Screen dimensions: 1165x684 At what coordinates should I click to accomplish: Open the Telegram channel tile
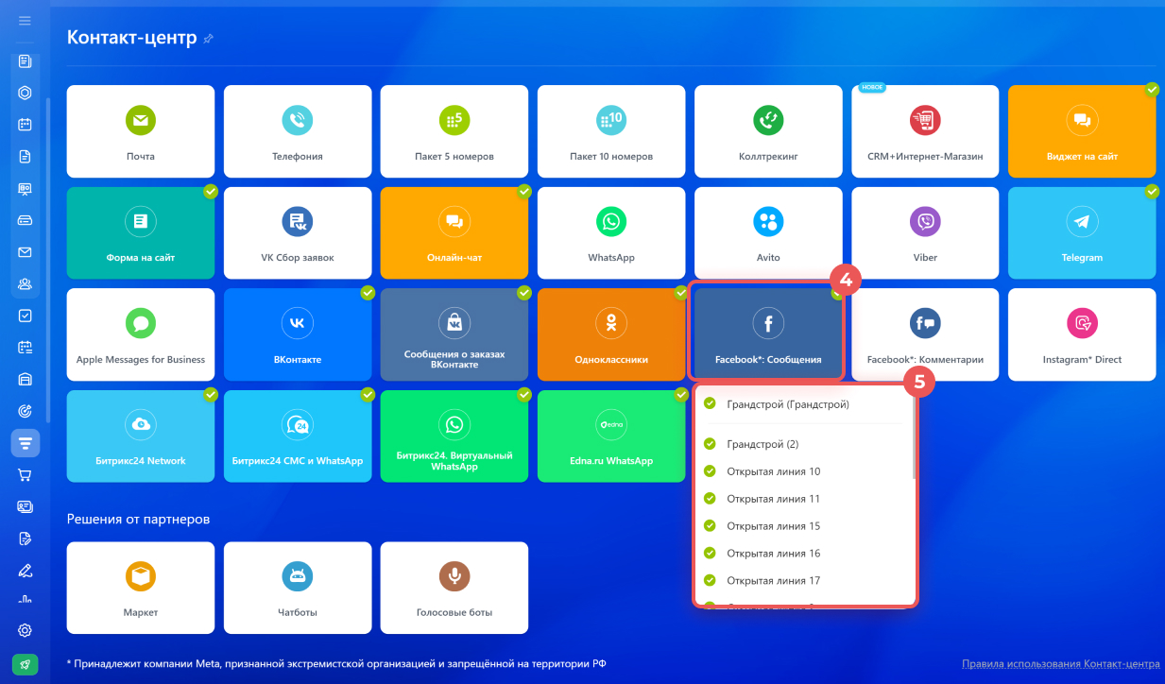pos(1082,233)
